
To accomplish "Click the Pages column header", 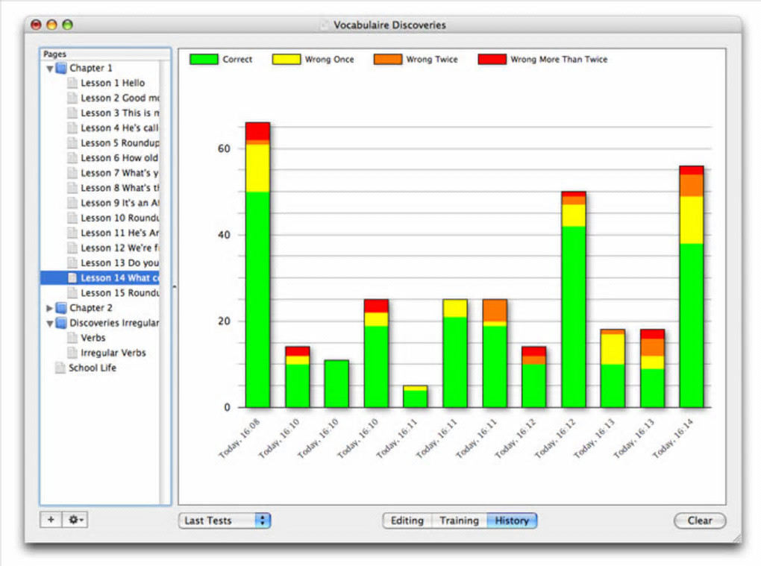I will [105, 54].
